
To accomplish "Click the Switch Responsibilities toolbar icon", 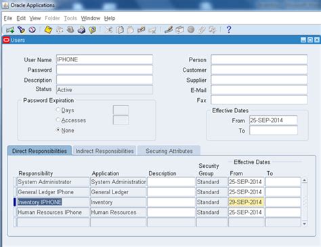I will pos(70,30).
